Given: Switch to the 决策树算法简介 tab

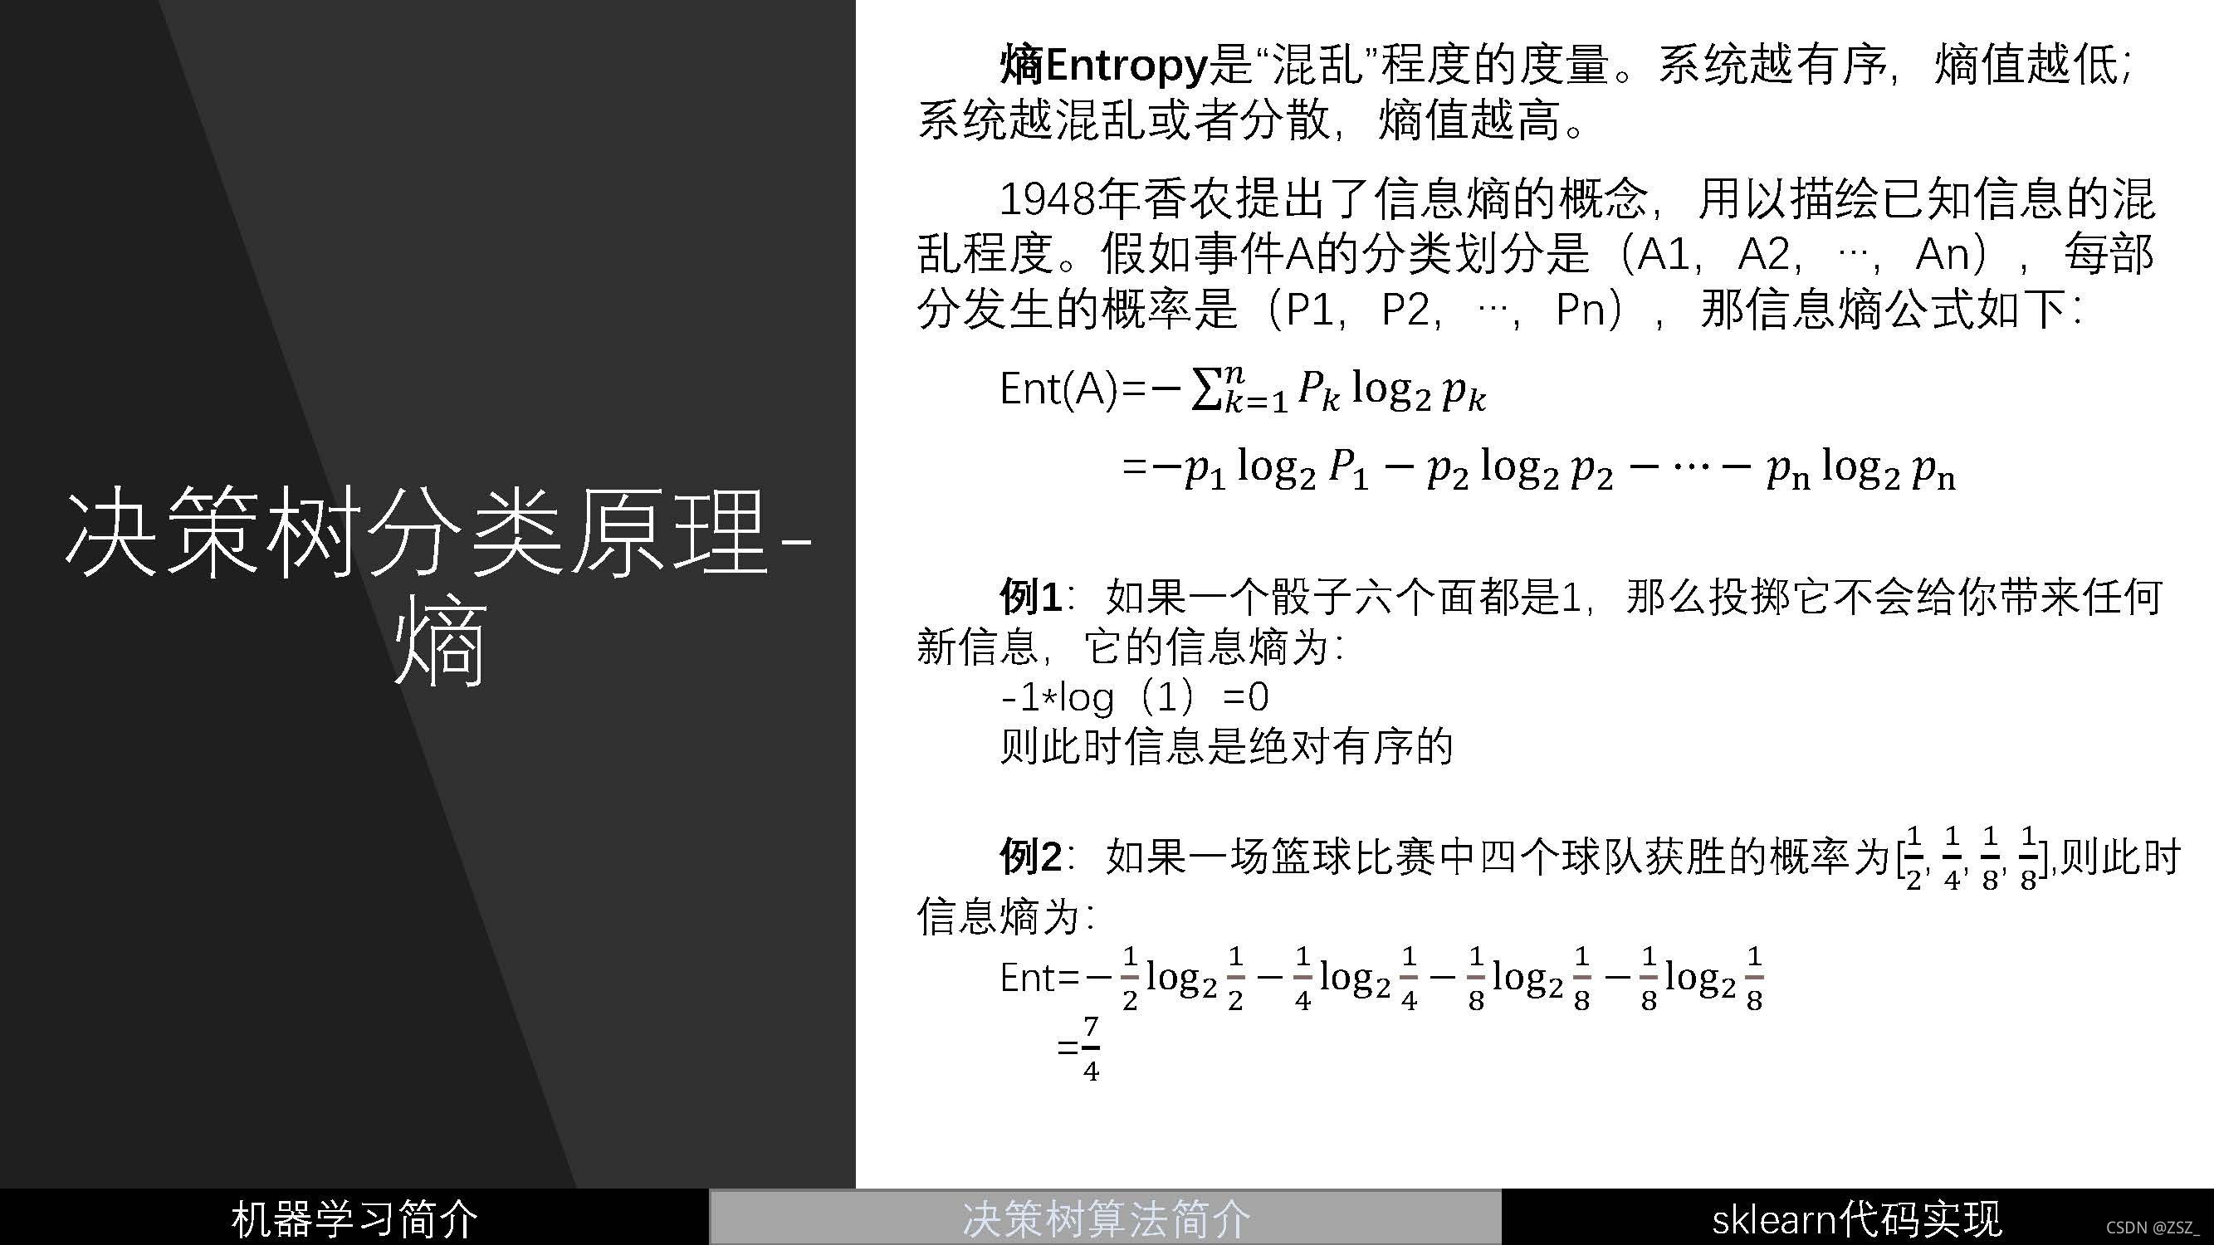Looking at the screenshot, I should click(1105, 1218).
